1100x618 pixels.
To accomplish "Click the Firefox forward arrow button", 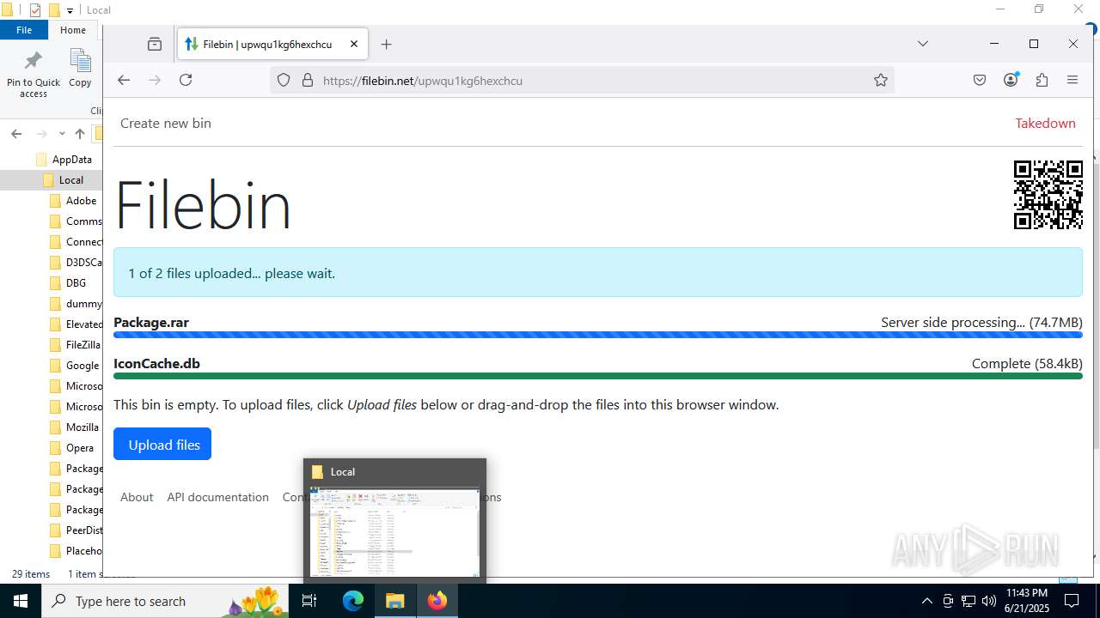I will (155, 80).
